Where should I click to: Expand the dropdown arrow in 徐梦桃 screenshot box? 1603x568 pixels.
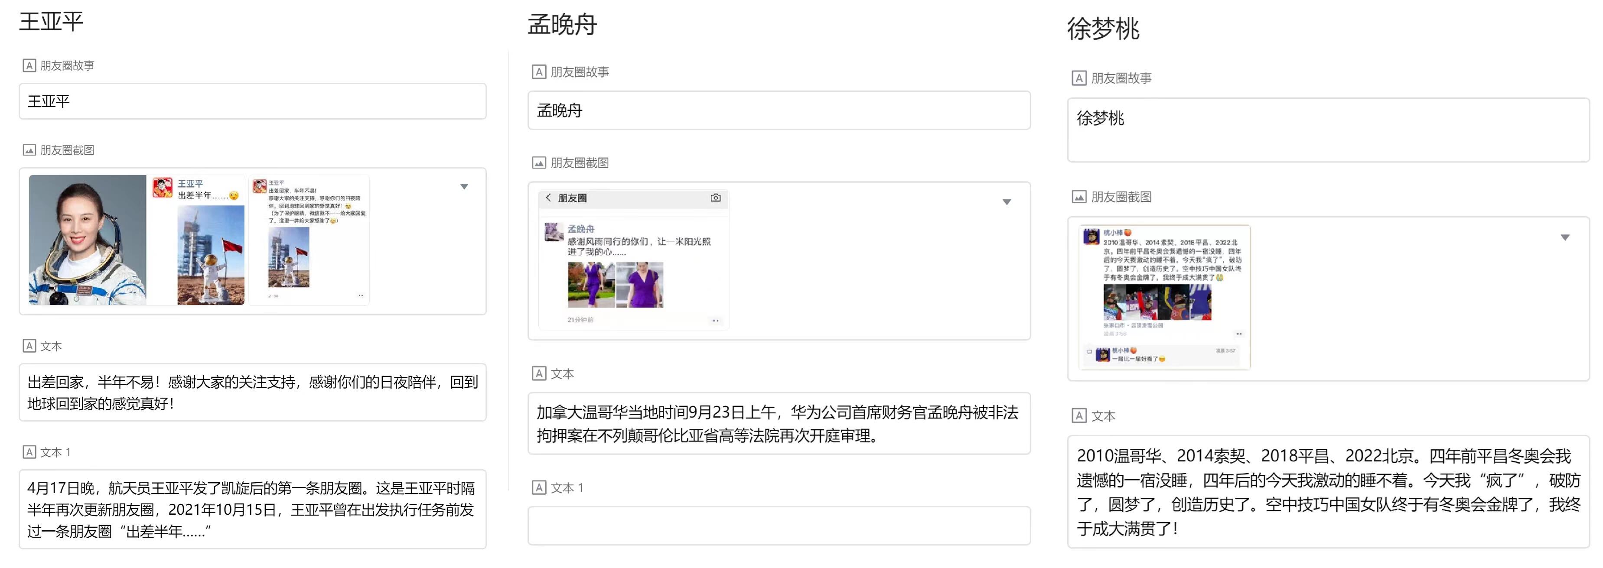1565,238
